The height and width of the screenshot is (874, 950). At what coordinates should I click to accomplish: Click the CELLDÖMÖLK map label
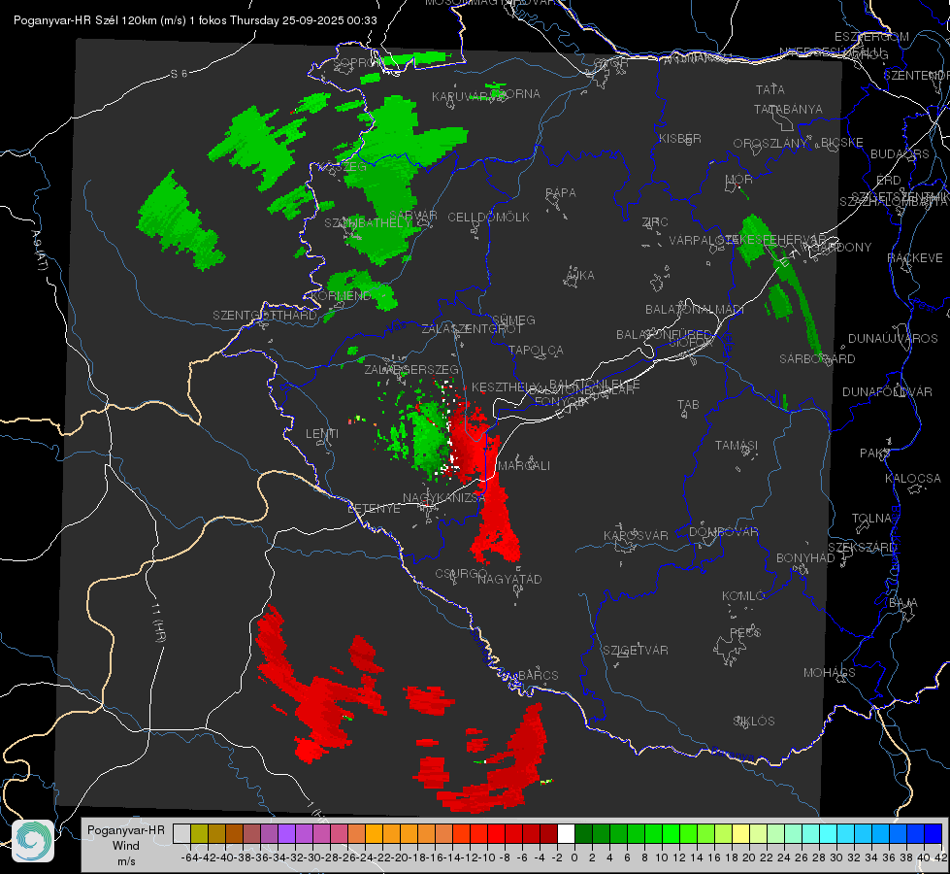489,217
